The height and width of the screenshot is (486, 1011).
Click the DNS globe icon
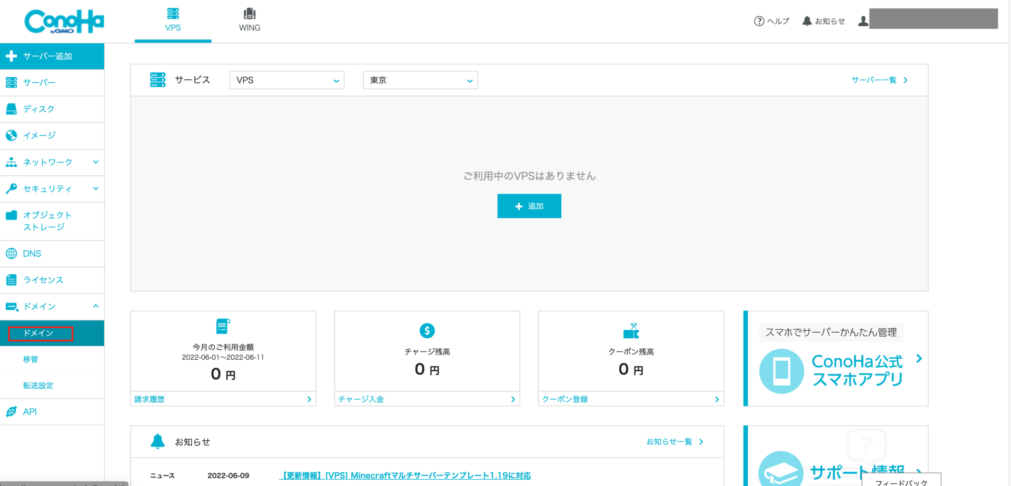click(x=11, y=253)
